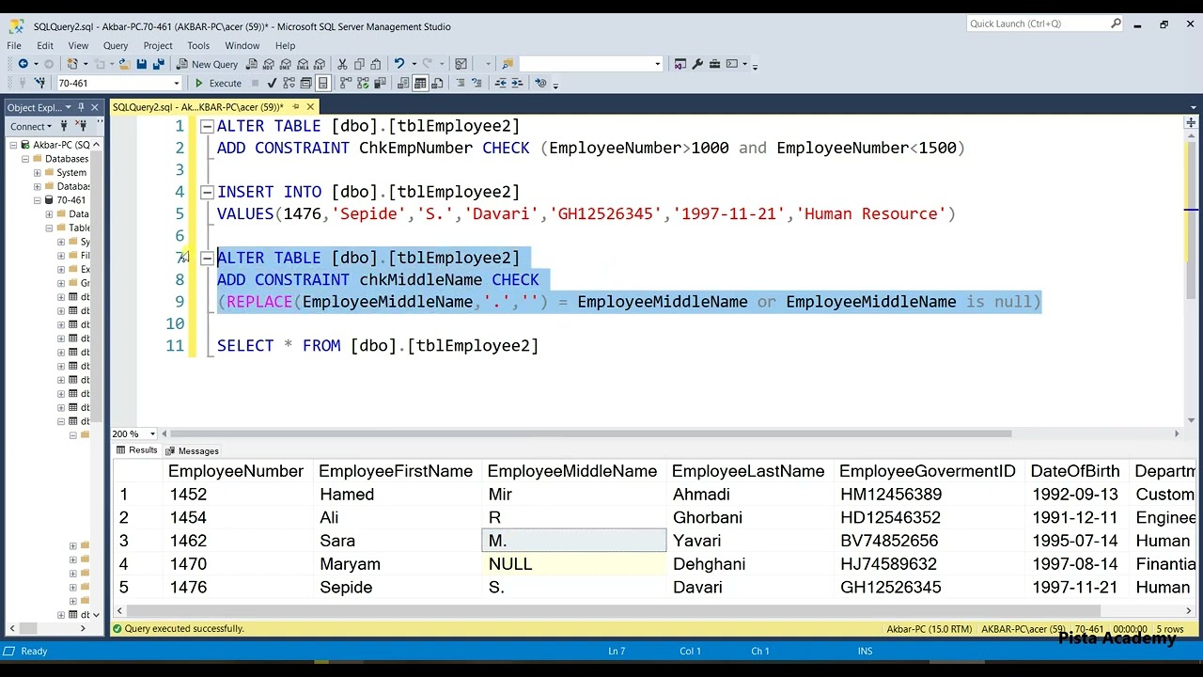1203x677 pixels.
Task: Undo the last edit
Action: pos(399,64)
